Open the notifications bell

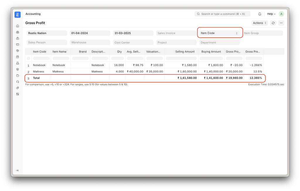click(x=260, y=14)
